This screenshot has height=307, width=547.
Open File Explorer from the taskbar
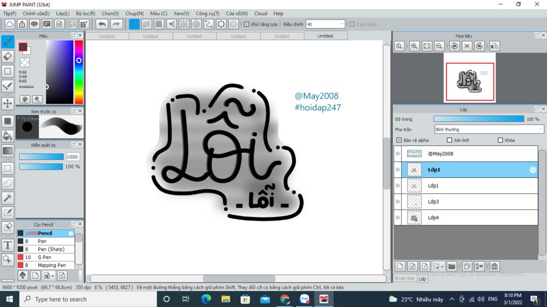click(225, 299)
